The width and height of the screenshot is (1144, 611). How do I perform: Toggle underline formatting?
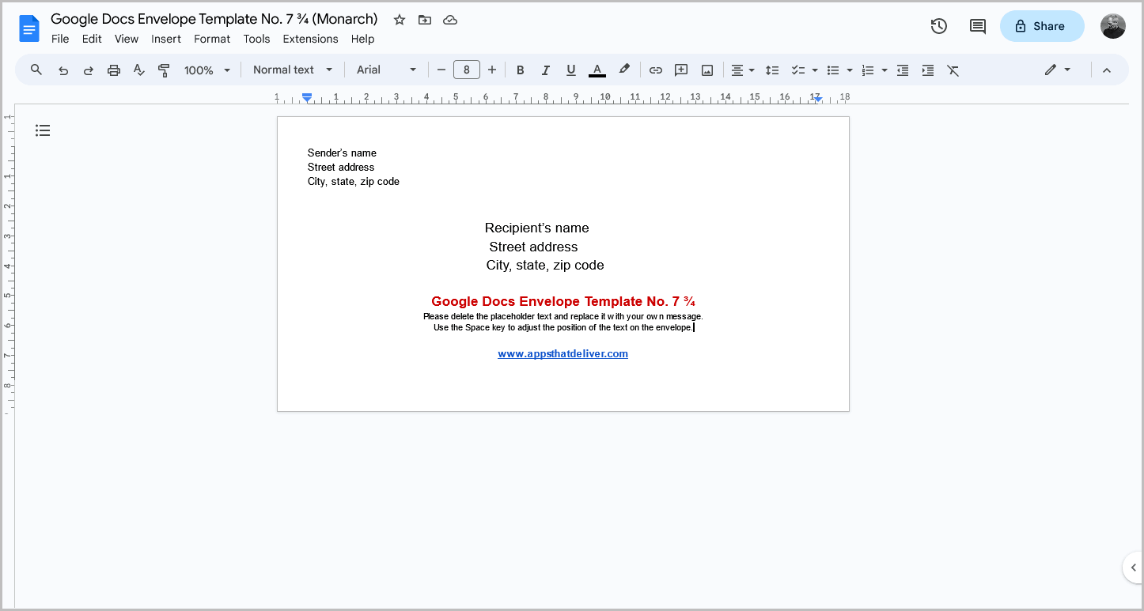click(x=570, y=70)
